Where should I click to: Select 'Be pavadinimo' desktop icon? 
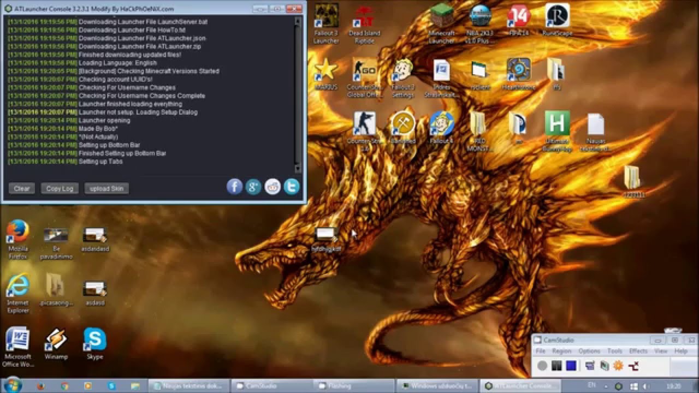[x=56, y=243]
